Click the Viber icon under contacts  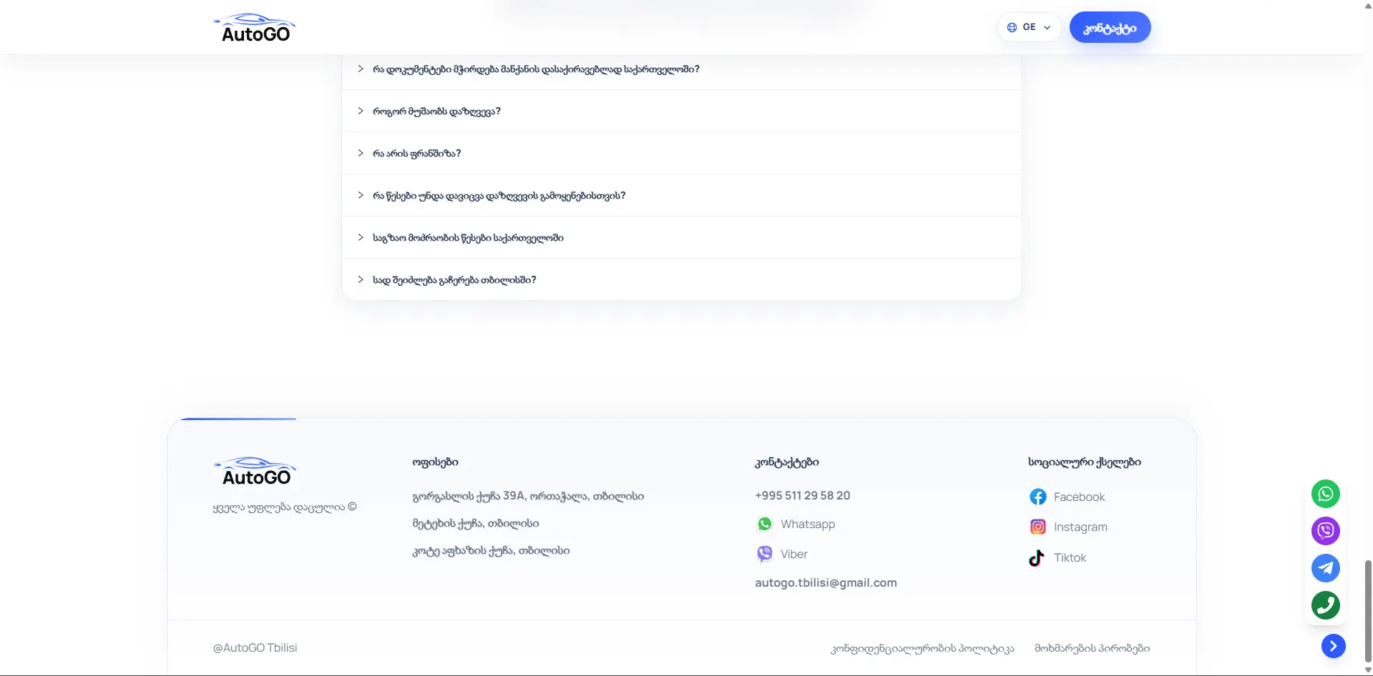click(764, 554)
